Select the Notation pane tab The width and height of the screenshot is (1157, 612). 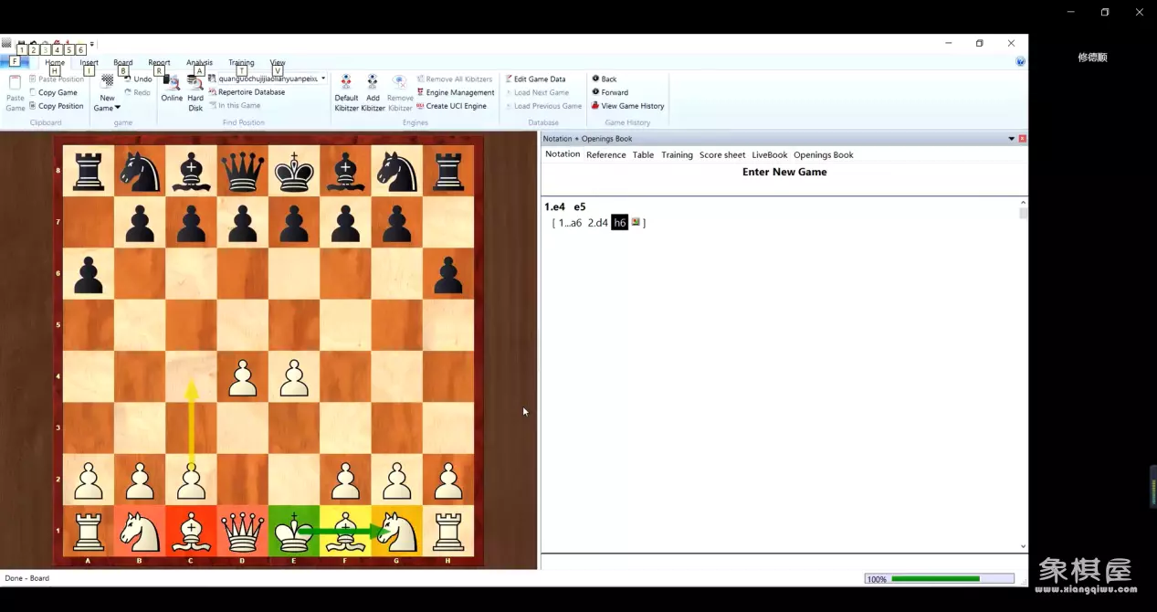tap(563, 154)
